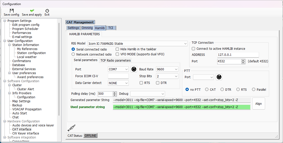Image resolution: width=283 pixels, height=143 pixels.
Task: Click the Force ICOM CI-V field
Action: click(118, 76)
